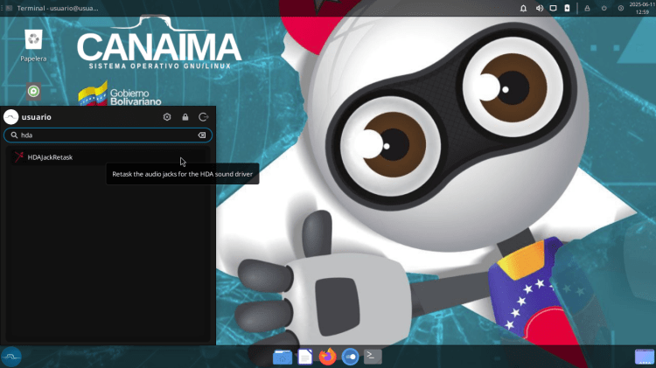
Task: Click into the application search field
Action: click(105, 135)
